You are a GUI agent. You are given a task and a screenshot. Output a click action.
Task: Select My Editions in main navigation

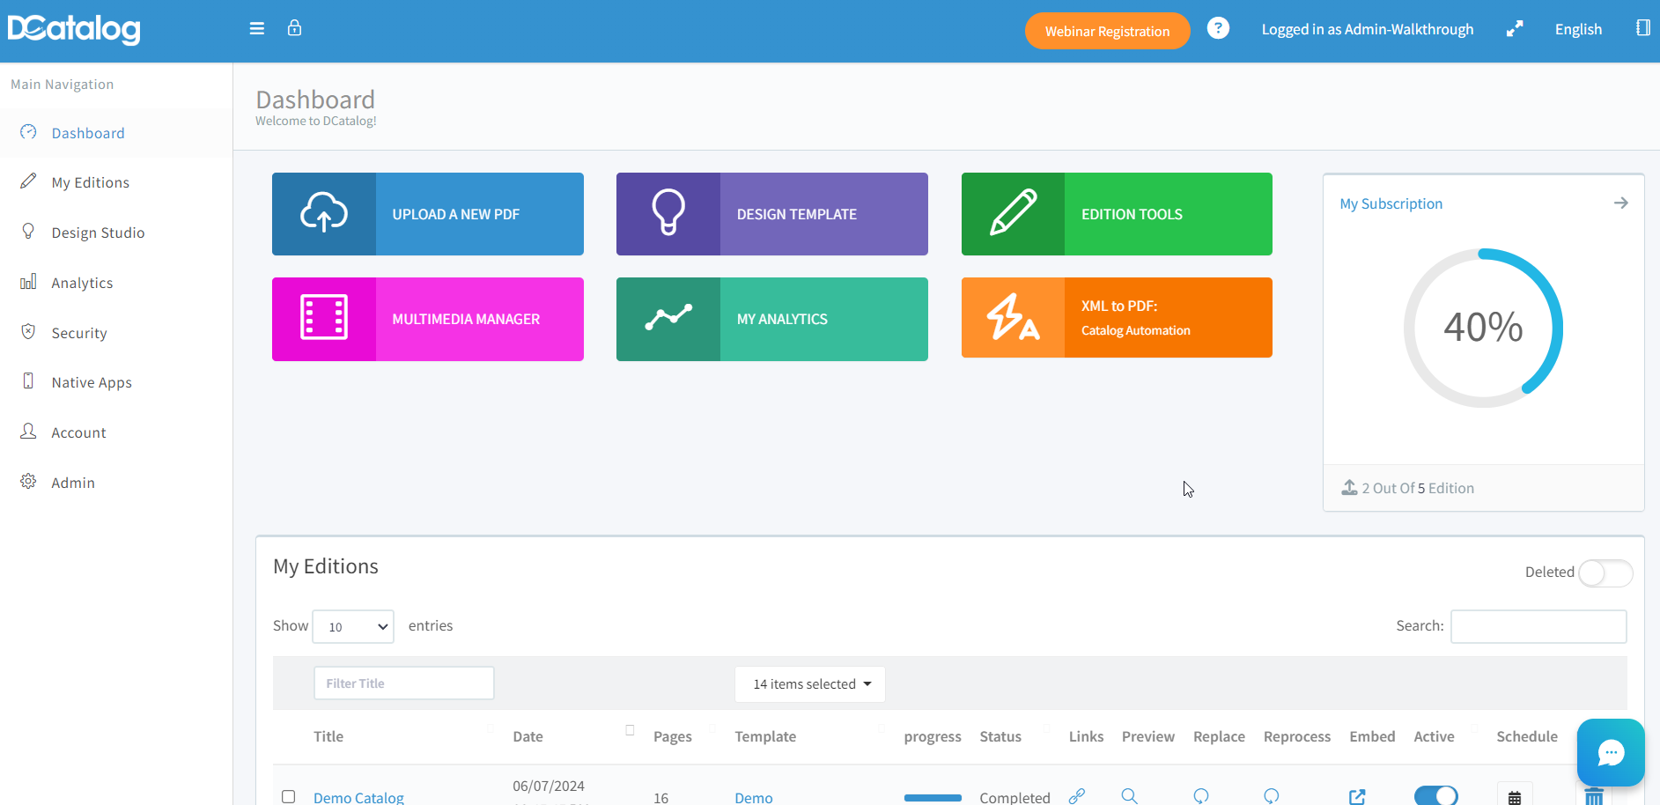91,182
